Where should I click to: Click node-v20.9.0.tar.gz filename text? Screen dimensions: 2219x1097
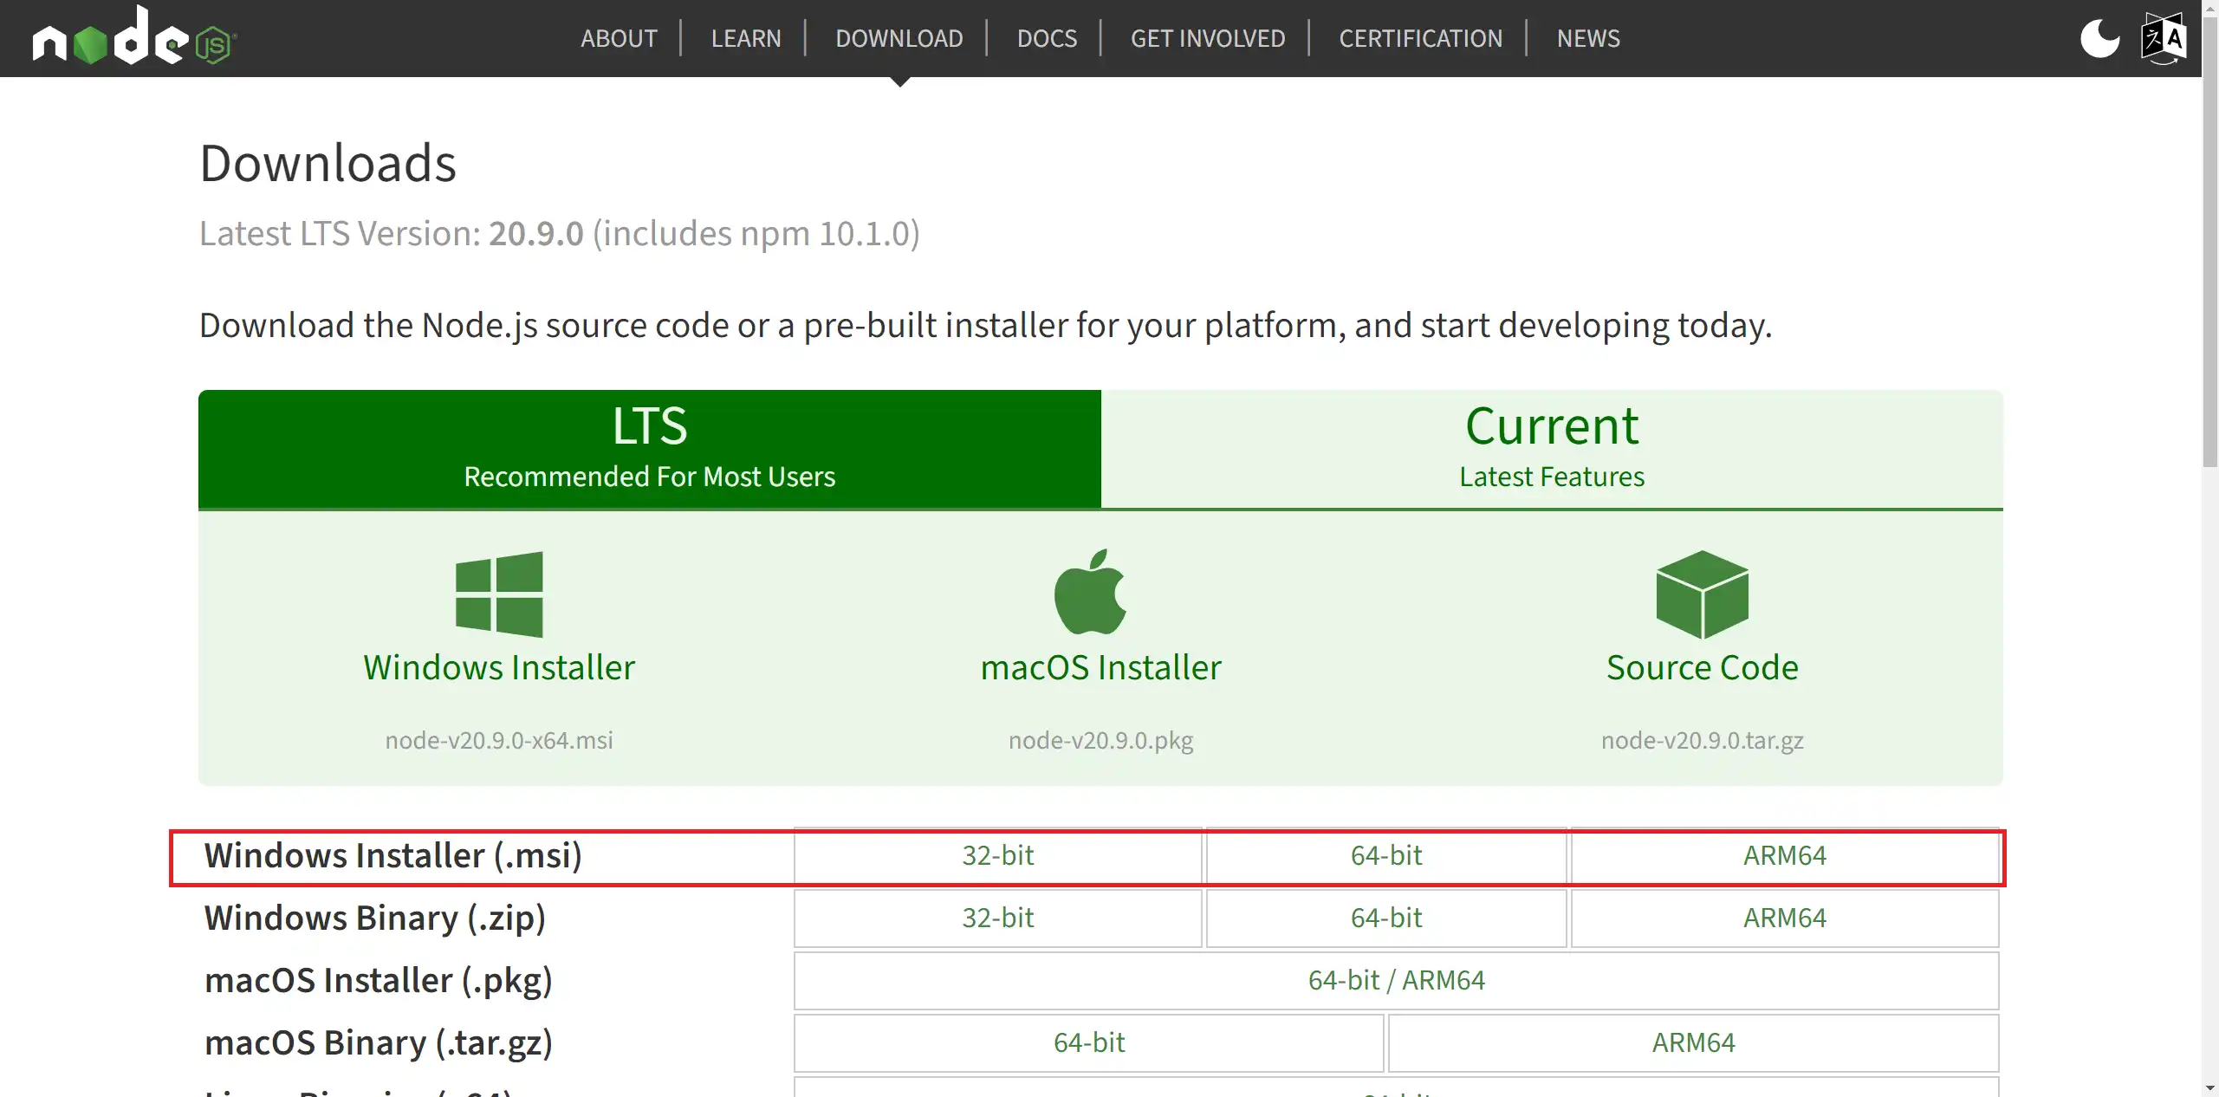tap(1703, 740)
